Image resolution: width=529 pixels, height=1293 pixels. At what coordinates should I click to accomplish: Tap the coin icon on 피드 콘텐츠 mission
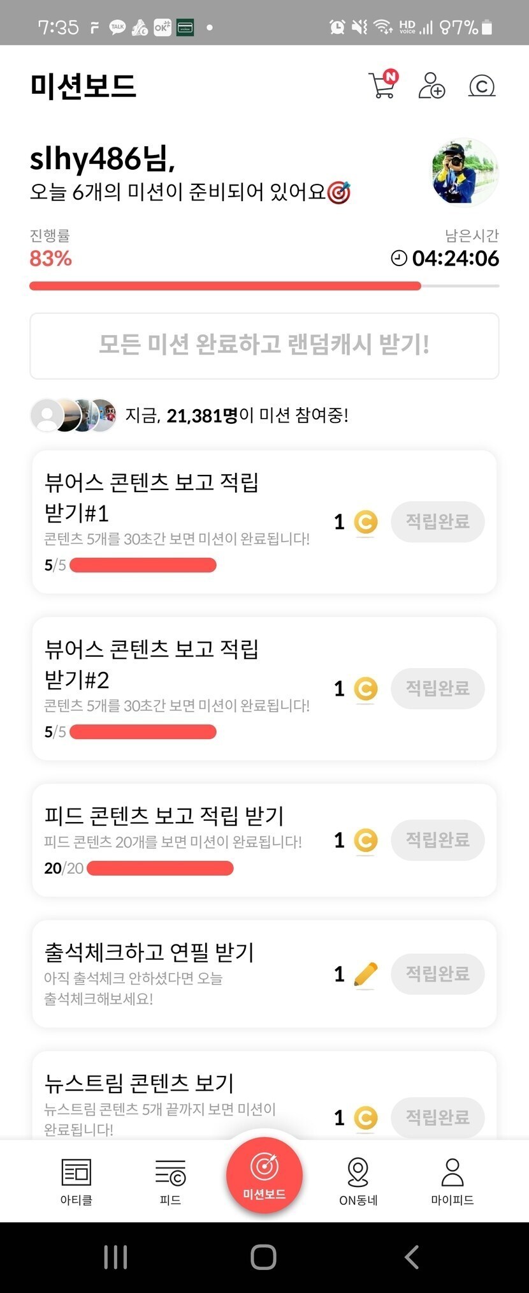tap(365, 840)
